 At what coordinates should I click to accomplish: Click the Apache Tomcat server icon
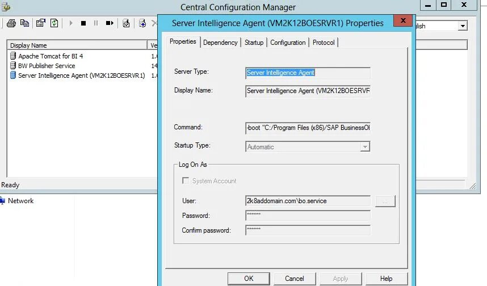(13, 56)
